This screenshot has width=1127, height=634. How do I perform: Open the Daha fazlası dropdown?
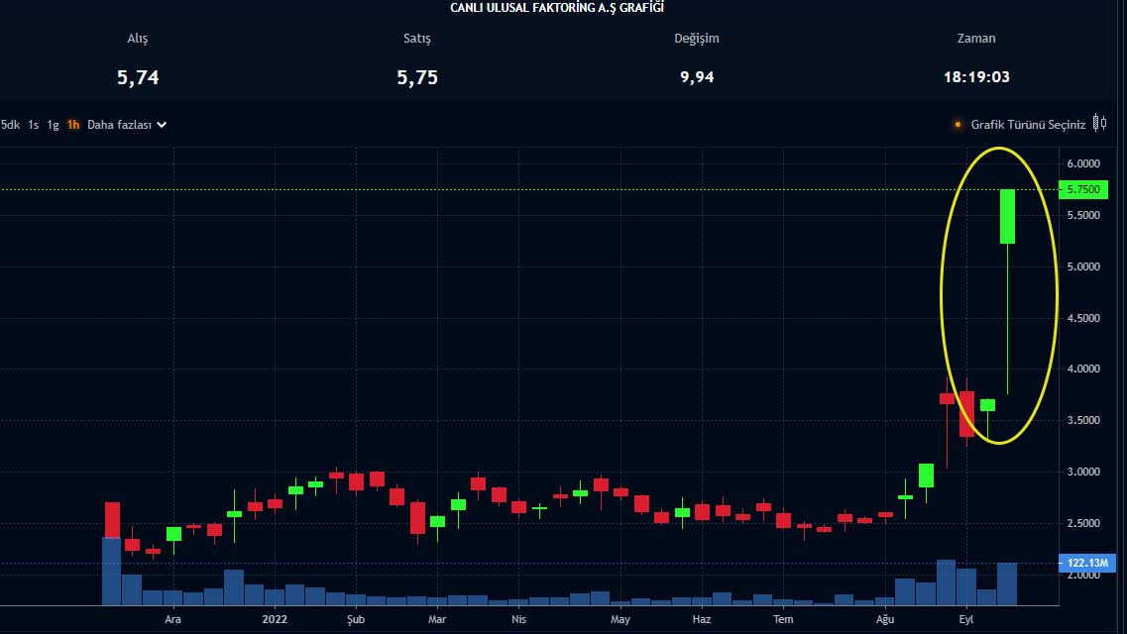point(127,125)
